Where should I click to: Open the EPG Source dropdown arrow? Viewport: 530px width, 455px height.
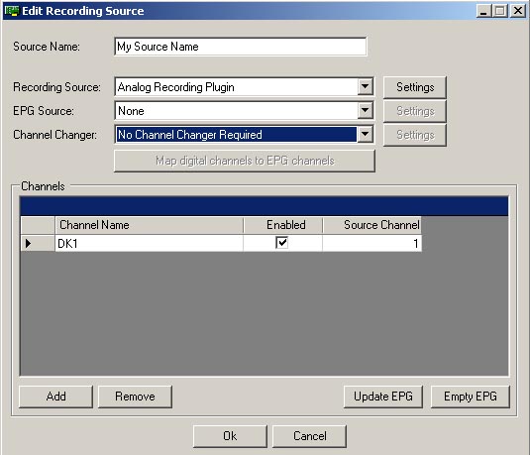pos(365,110)
